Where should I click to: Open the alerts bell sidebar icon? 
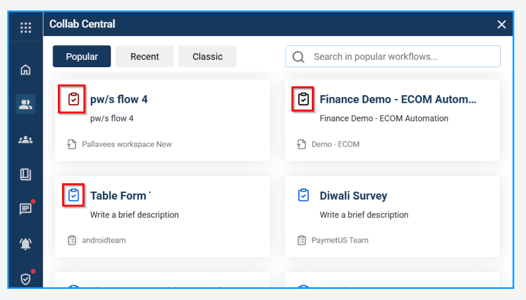pyautogui.click(x=26, y=244)
